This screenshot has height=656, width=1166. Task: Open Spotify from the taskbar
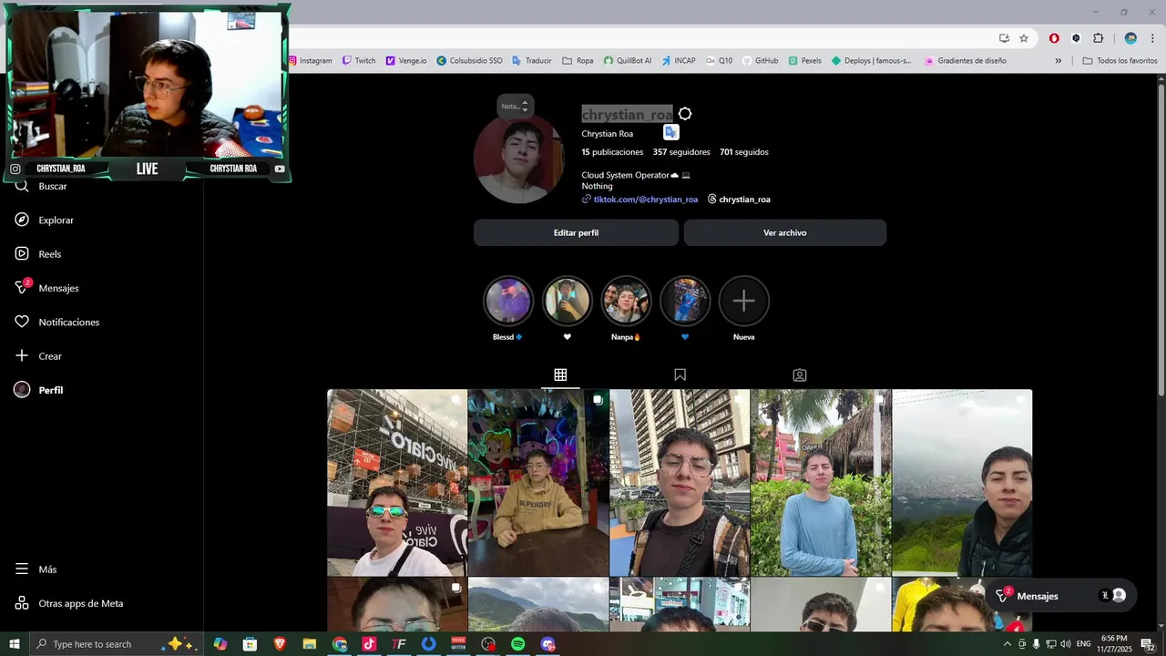point(517,644)
